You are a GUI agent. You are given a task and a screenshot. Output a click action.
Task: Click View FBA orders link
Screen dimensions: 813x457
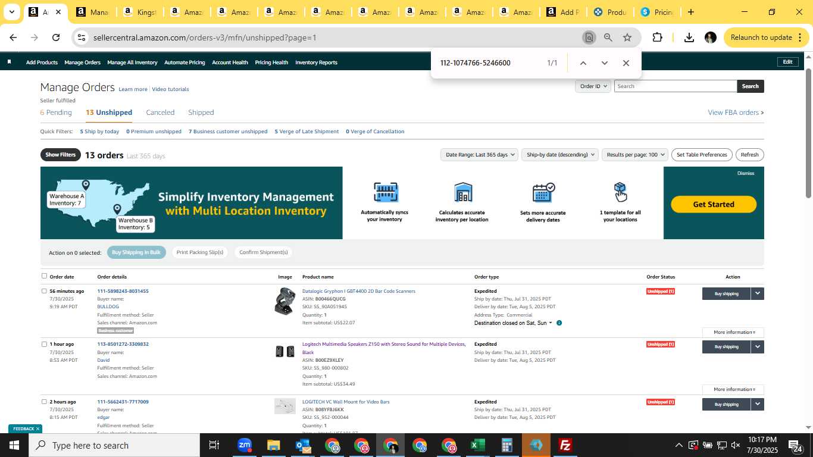pyautogui.click(x=736, y=112)
